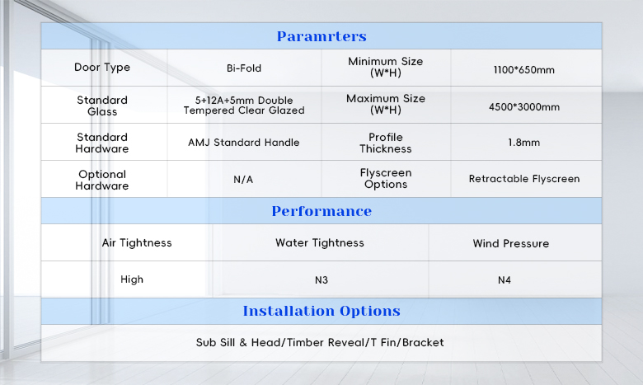The image size is (643, 385).
Task: Click the AMJ Standard Handle text
Action: pos(244,143)
